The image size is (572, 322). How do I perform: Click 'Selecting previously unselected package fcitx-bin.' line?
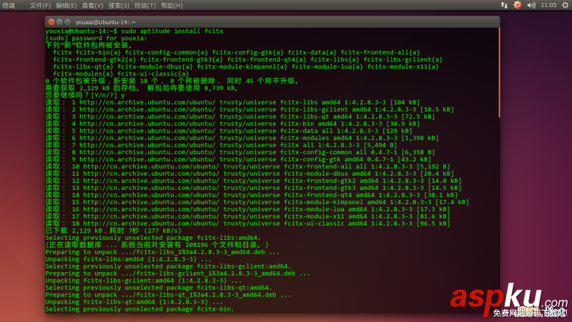click(x=139, y=309)
